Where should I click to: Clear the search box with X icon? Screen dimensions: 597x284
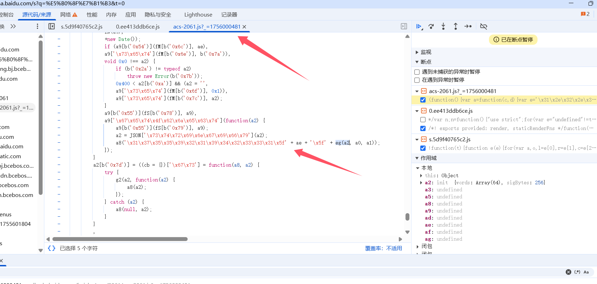(x=568, y=272)
